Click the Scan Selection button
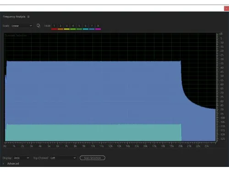Image resolution: width=229 pixels, height=172 pixels. 93,158
